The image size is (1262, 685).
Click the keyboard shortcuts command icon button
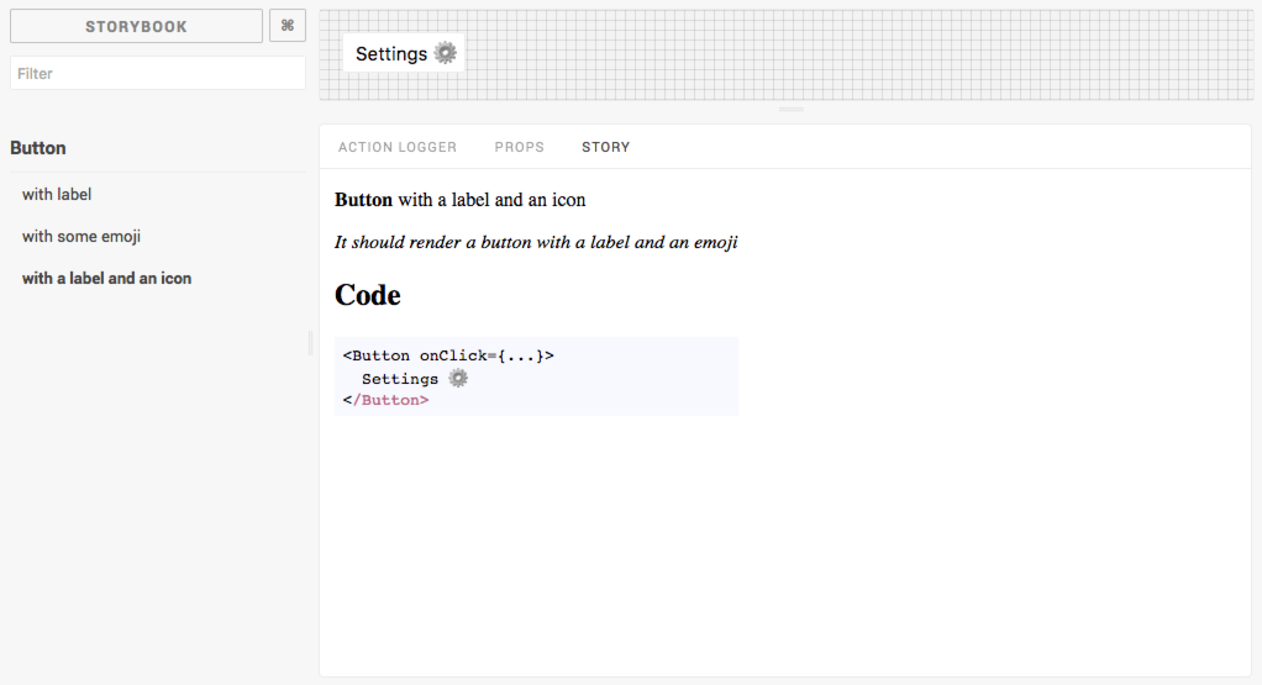point(287,26)
